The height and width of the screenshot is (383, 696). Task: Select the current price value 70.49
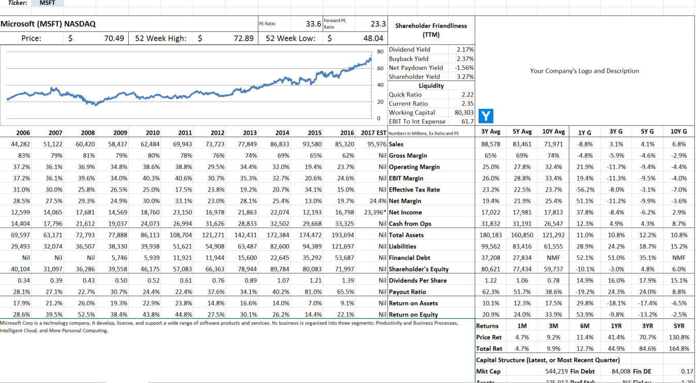pos(114,38)
